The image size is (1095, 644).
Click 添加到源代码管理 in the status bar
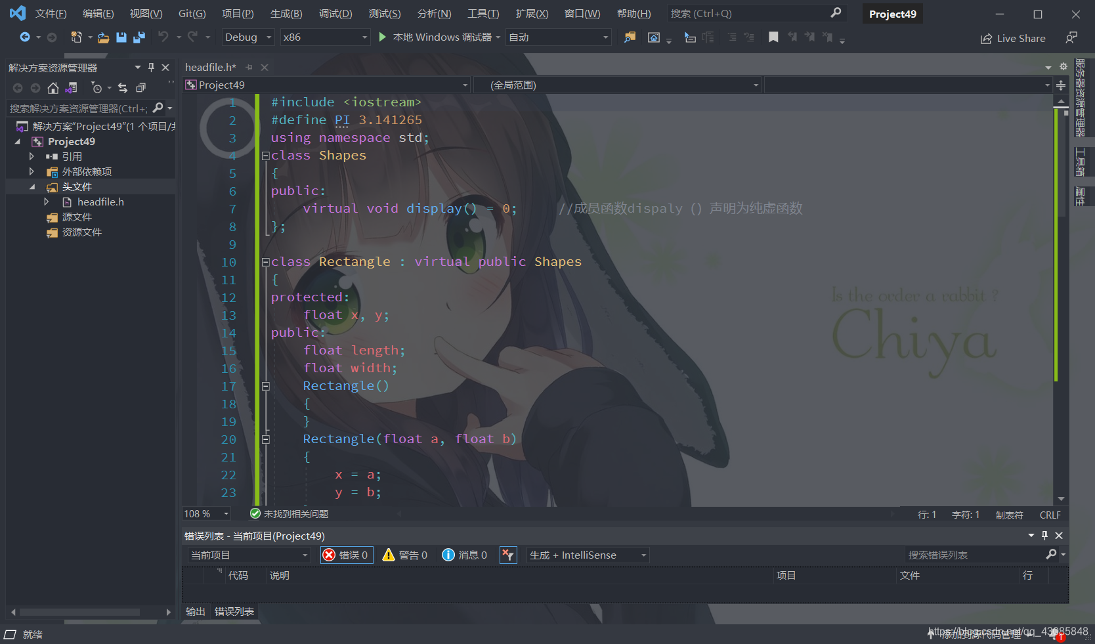point(981,634)
